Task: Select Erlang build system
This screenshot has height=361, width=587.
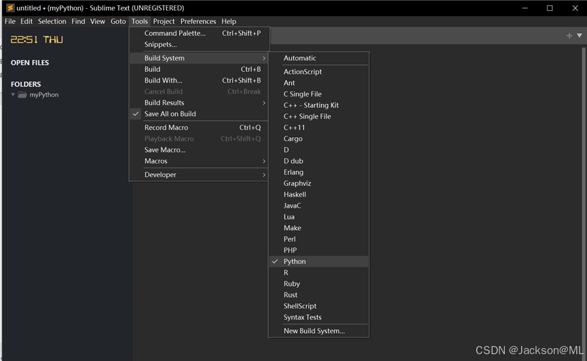Action: [x=318, y=172]
